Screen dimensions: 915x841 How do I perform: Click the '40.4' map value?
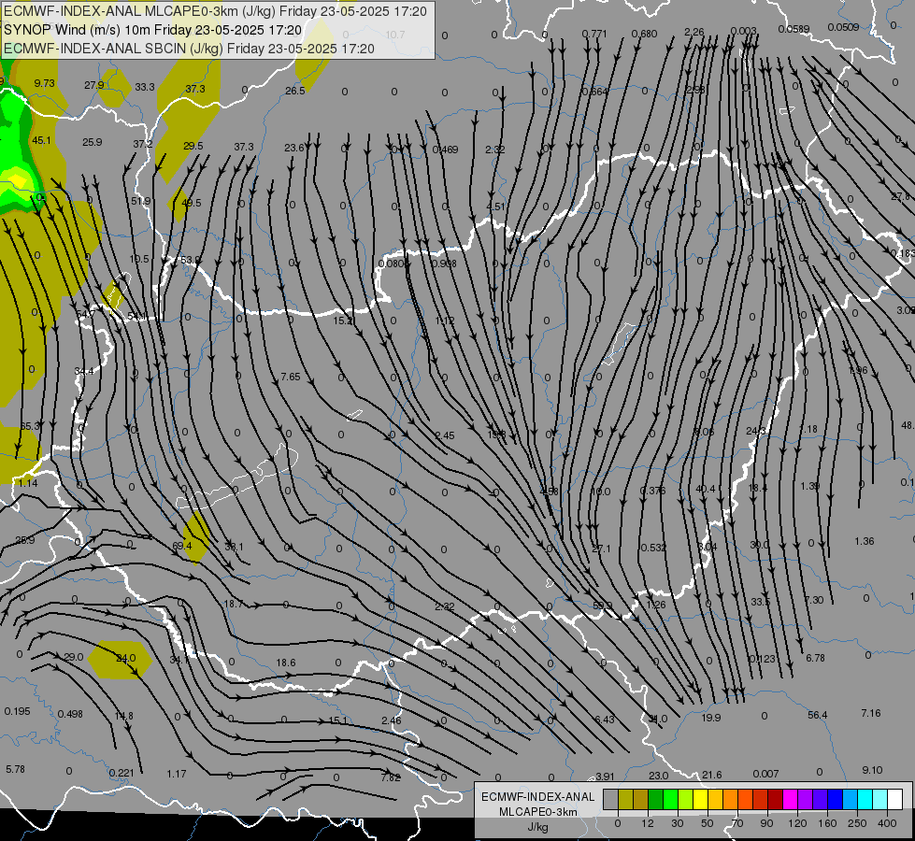tap(706, 489)
